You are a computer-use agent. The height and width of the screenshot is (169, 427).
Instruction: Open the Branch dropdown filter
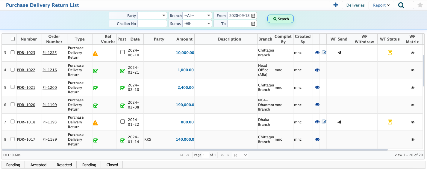(x=197, y=15)
